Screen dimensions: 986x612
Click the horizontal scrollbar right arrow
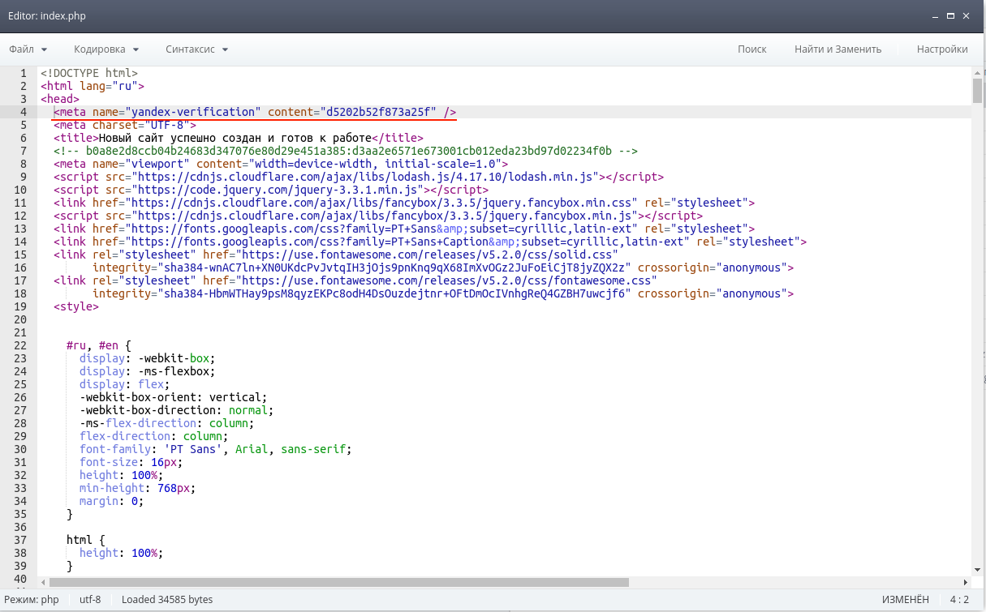click(x=966, y=582)
